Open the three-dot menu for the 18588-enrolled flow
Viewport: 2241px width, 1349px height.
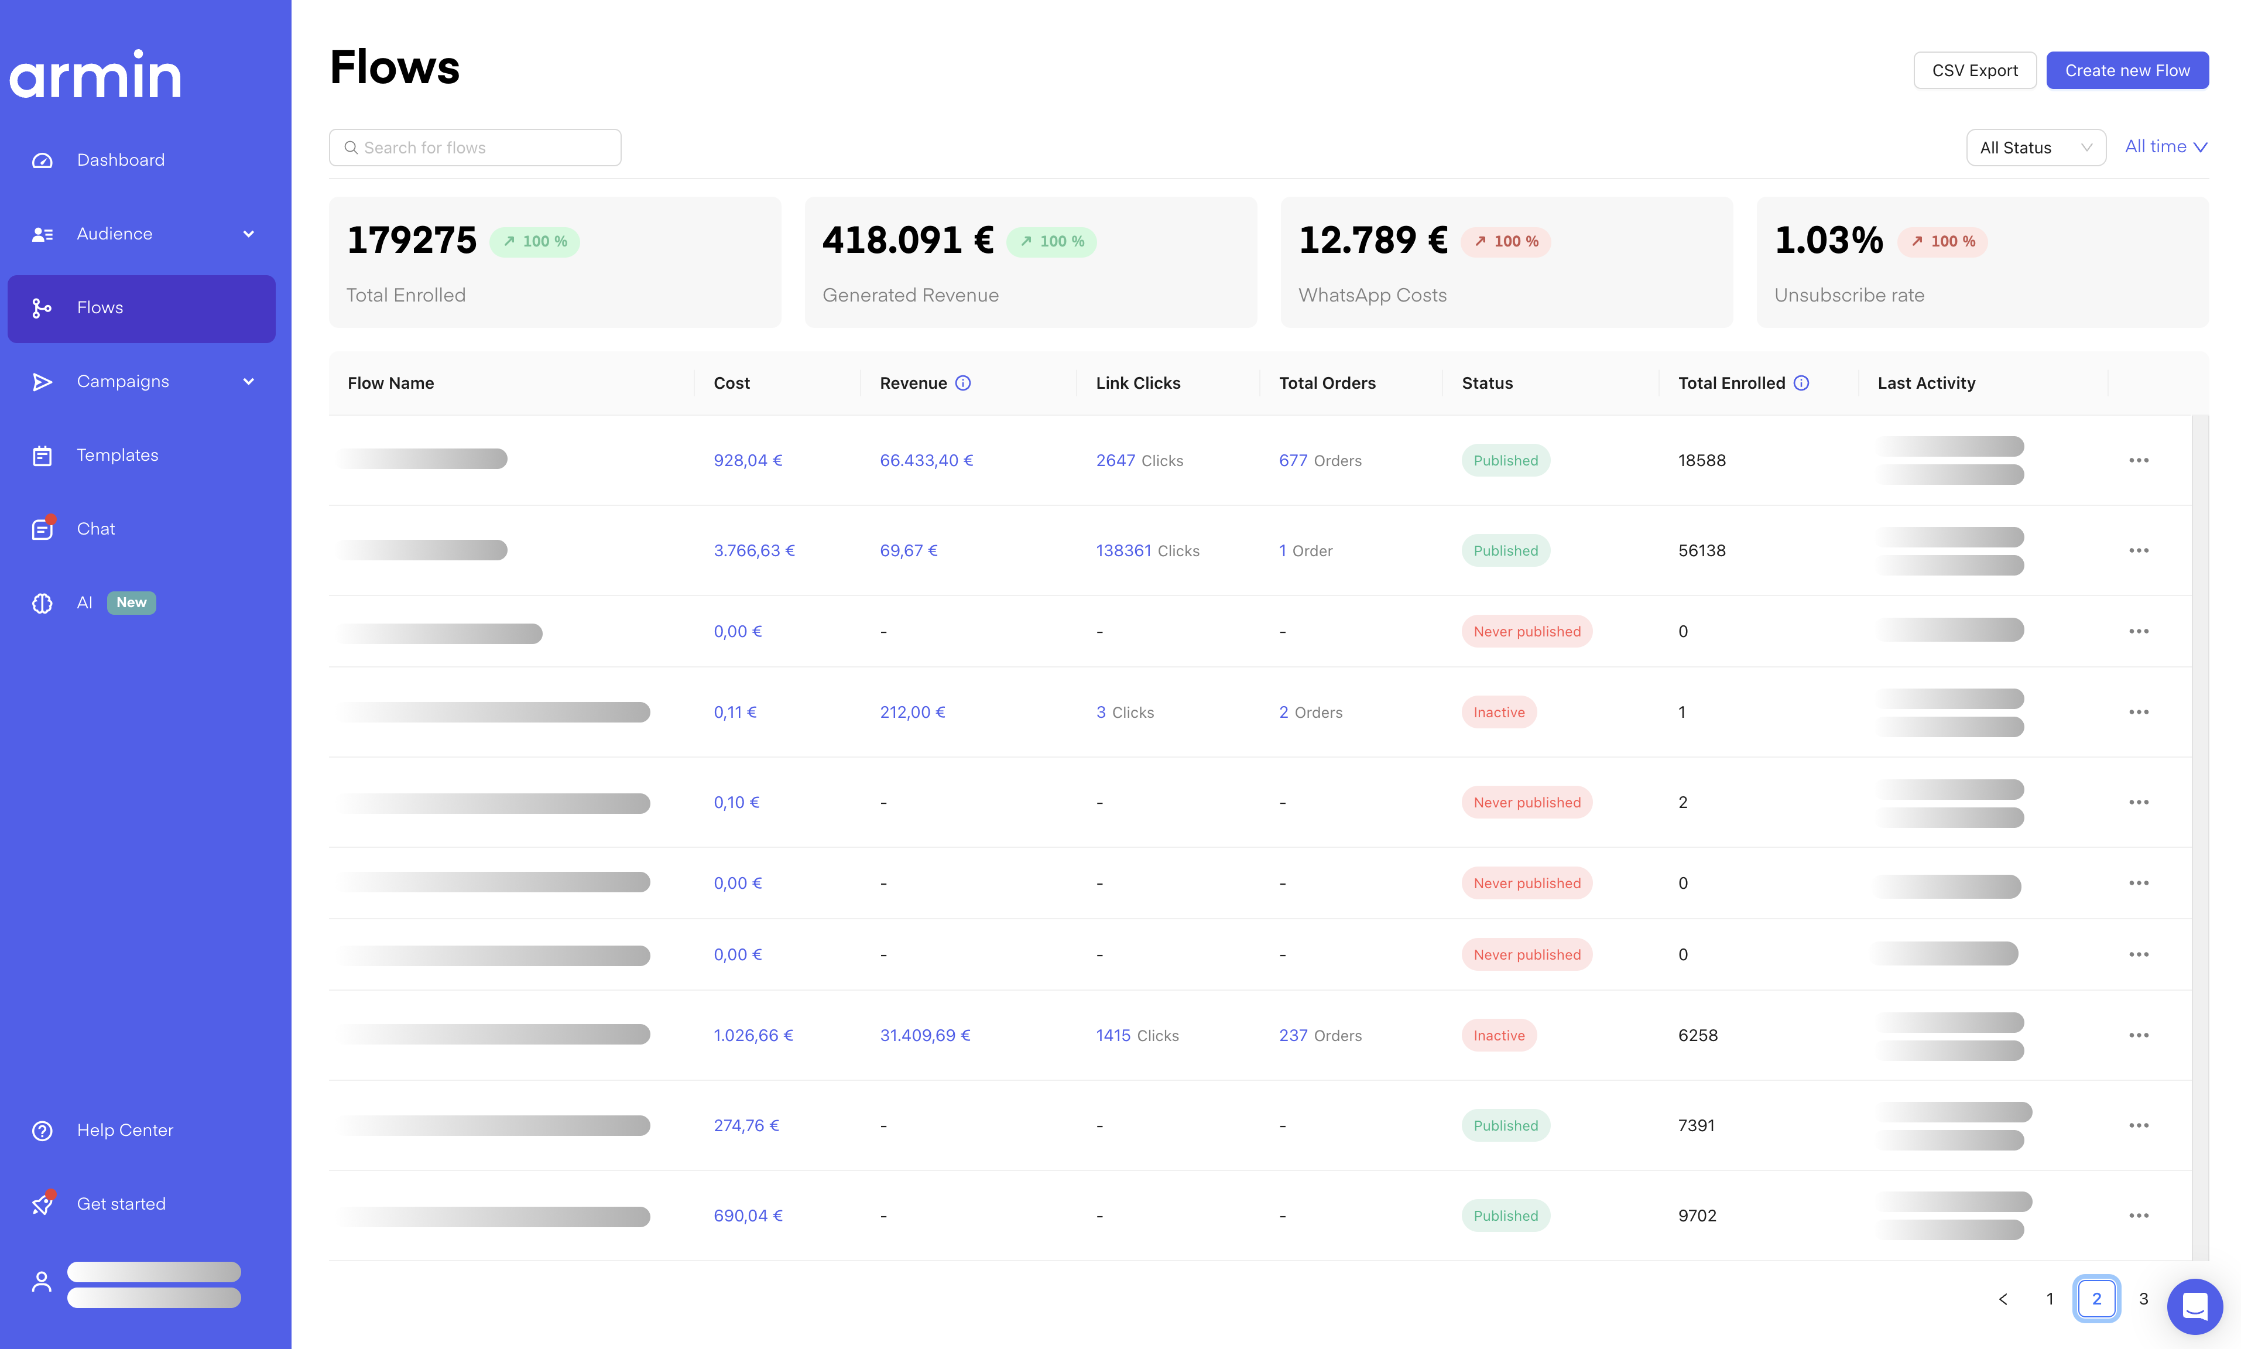[x=2139, y=461]
